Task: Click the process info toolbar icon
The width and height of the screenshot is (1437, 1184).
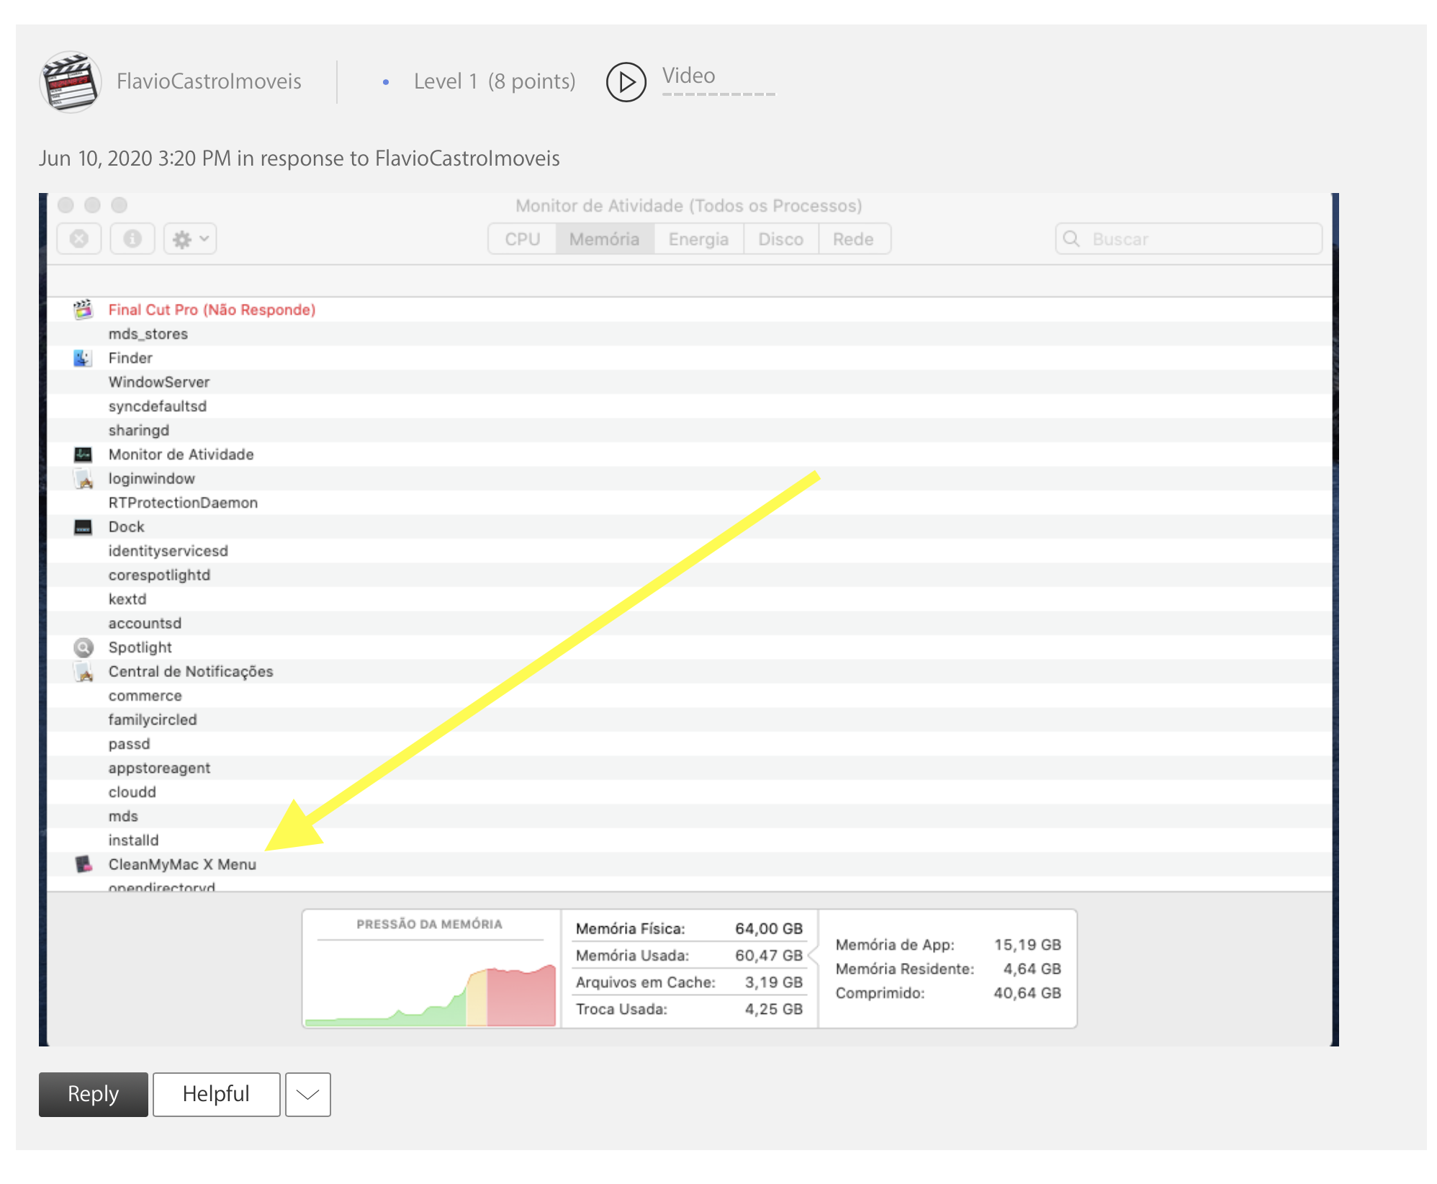Action: point(132,239)
